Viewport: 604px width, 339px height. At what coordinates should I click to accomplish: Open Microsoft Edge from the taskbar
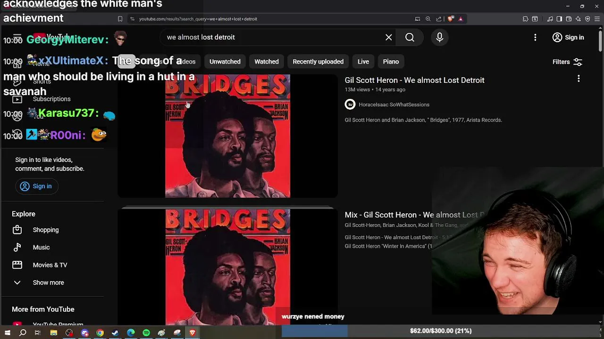tap(131, 333)
